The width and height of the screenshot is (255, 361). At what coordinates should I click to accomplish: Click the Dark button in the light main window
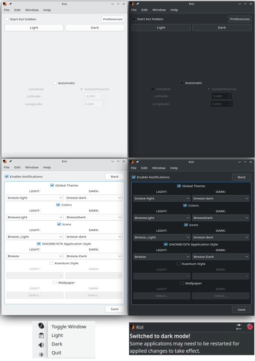pos(95,28)
